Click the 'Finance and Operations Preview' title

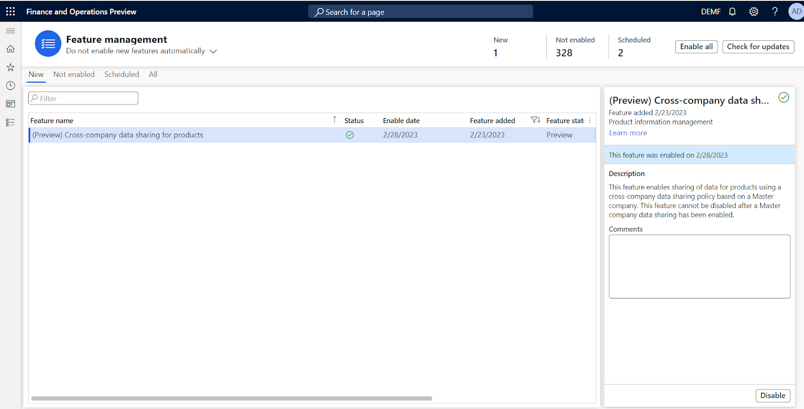(x=81, y=12)
